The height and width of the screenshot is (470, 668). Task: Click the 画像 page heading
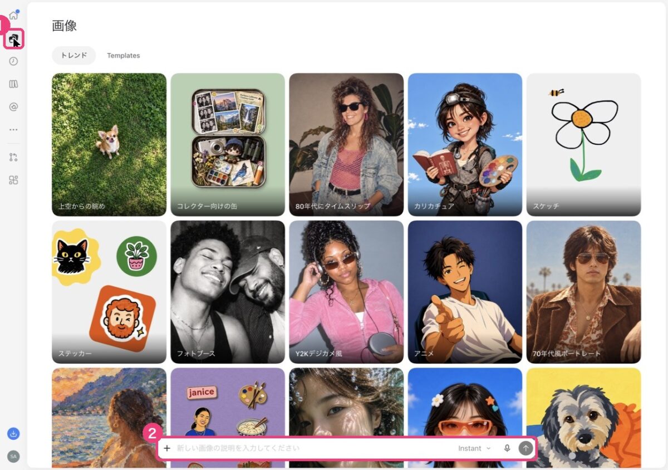point(65,26)
